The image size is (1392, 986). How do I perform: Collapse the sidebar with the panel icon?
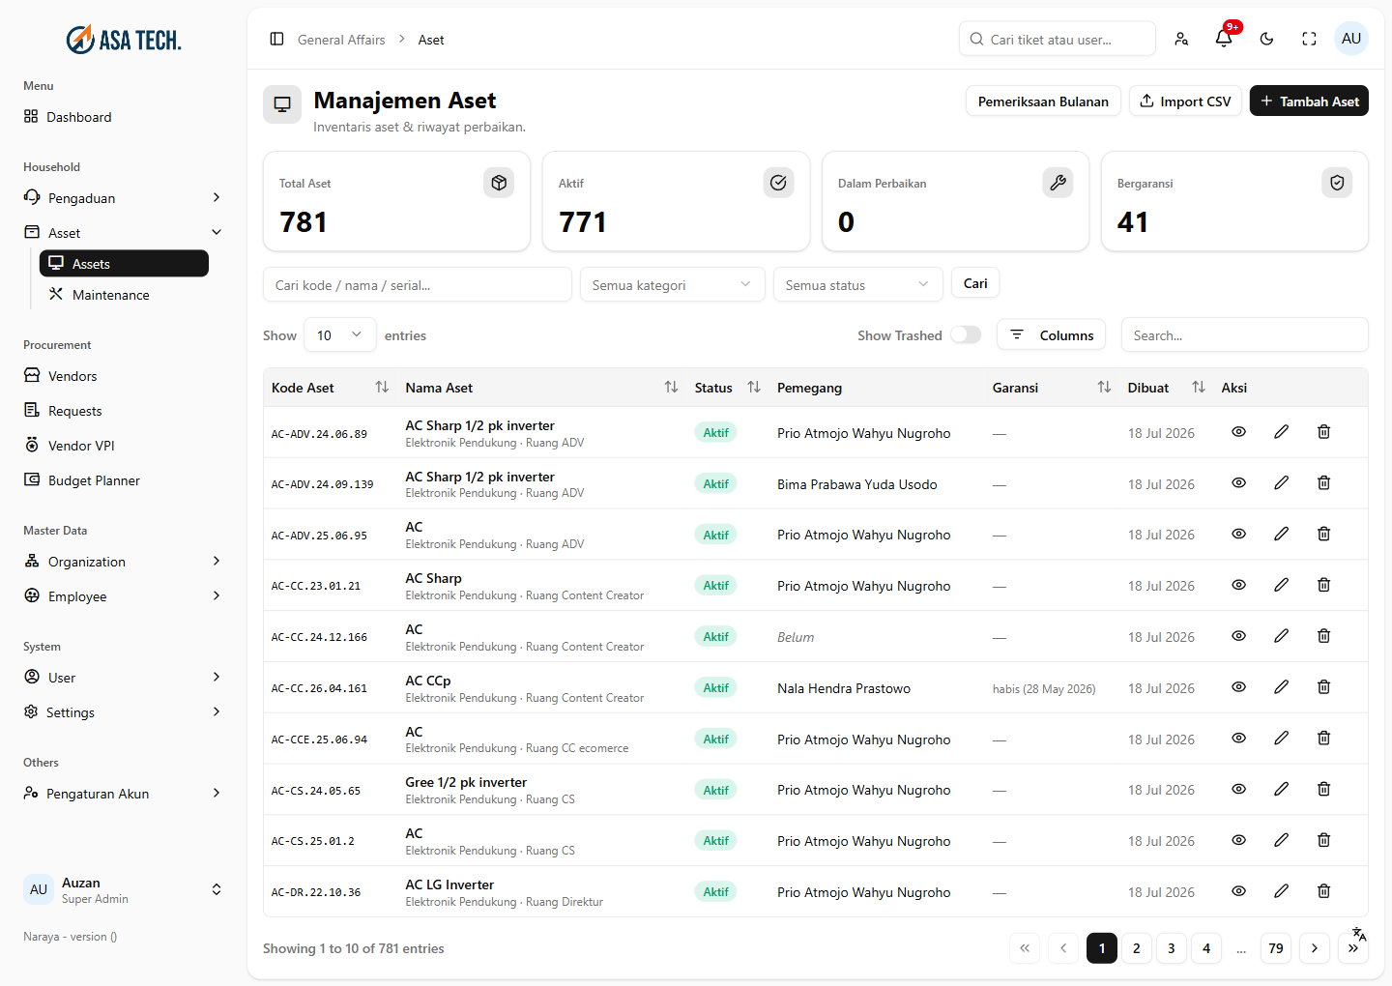(x=276, y=39)
